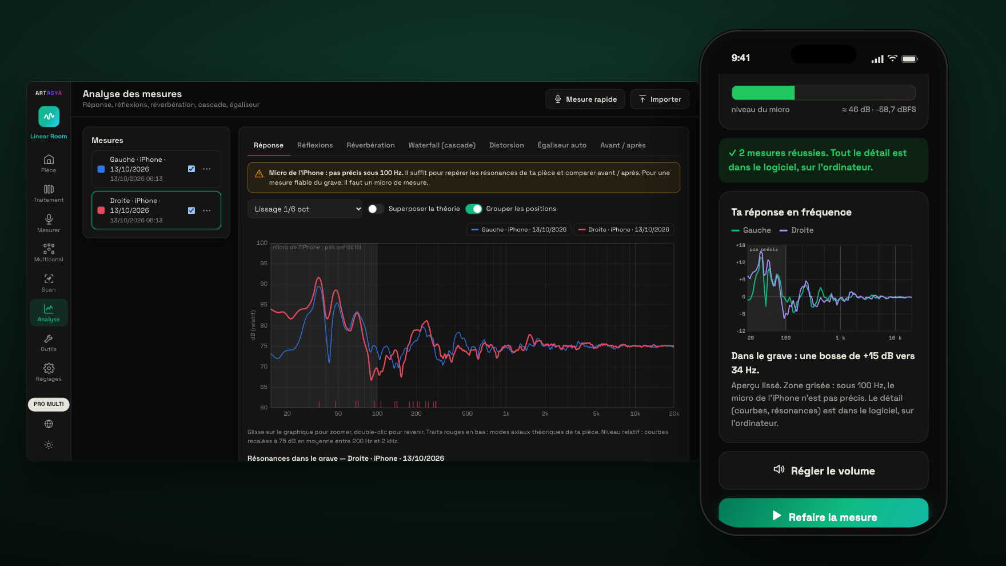
Task: Toggle Droite legend entry above the graph
Action: click(624, 230)
